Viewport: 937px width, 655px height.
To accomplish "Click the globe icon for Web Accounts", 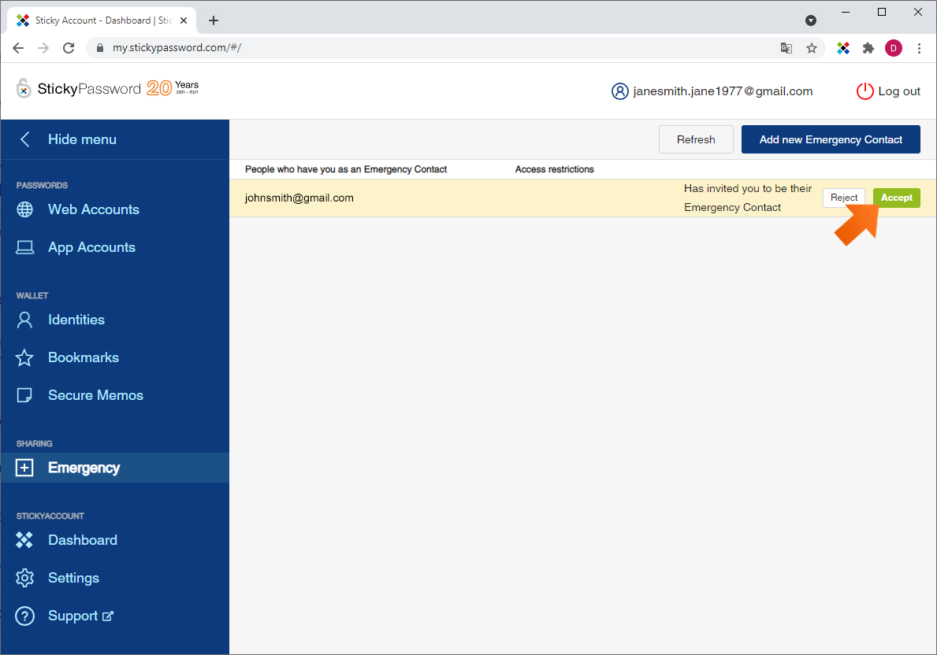I will pos(24,209).
